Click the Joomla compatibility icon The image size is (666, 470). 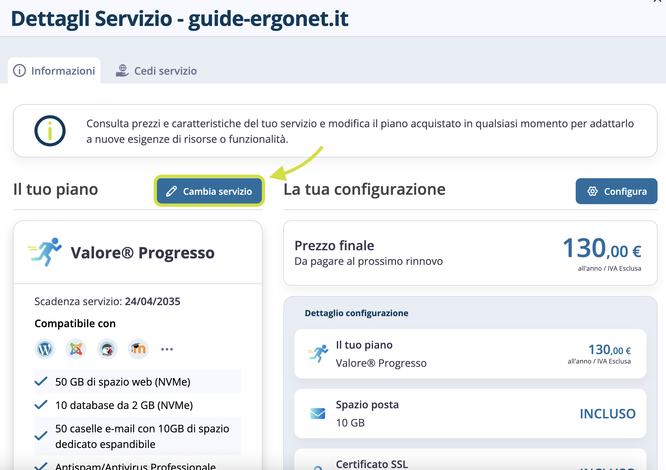pyautogui.click(x=76, y=349)
